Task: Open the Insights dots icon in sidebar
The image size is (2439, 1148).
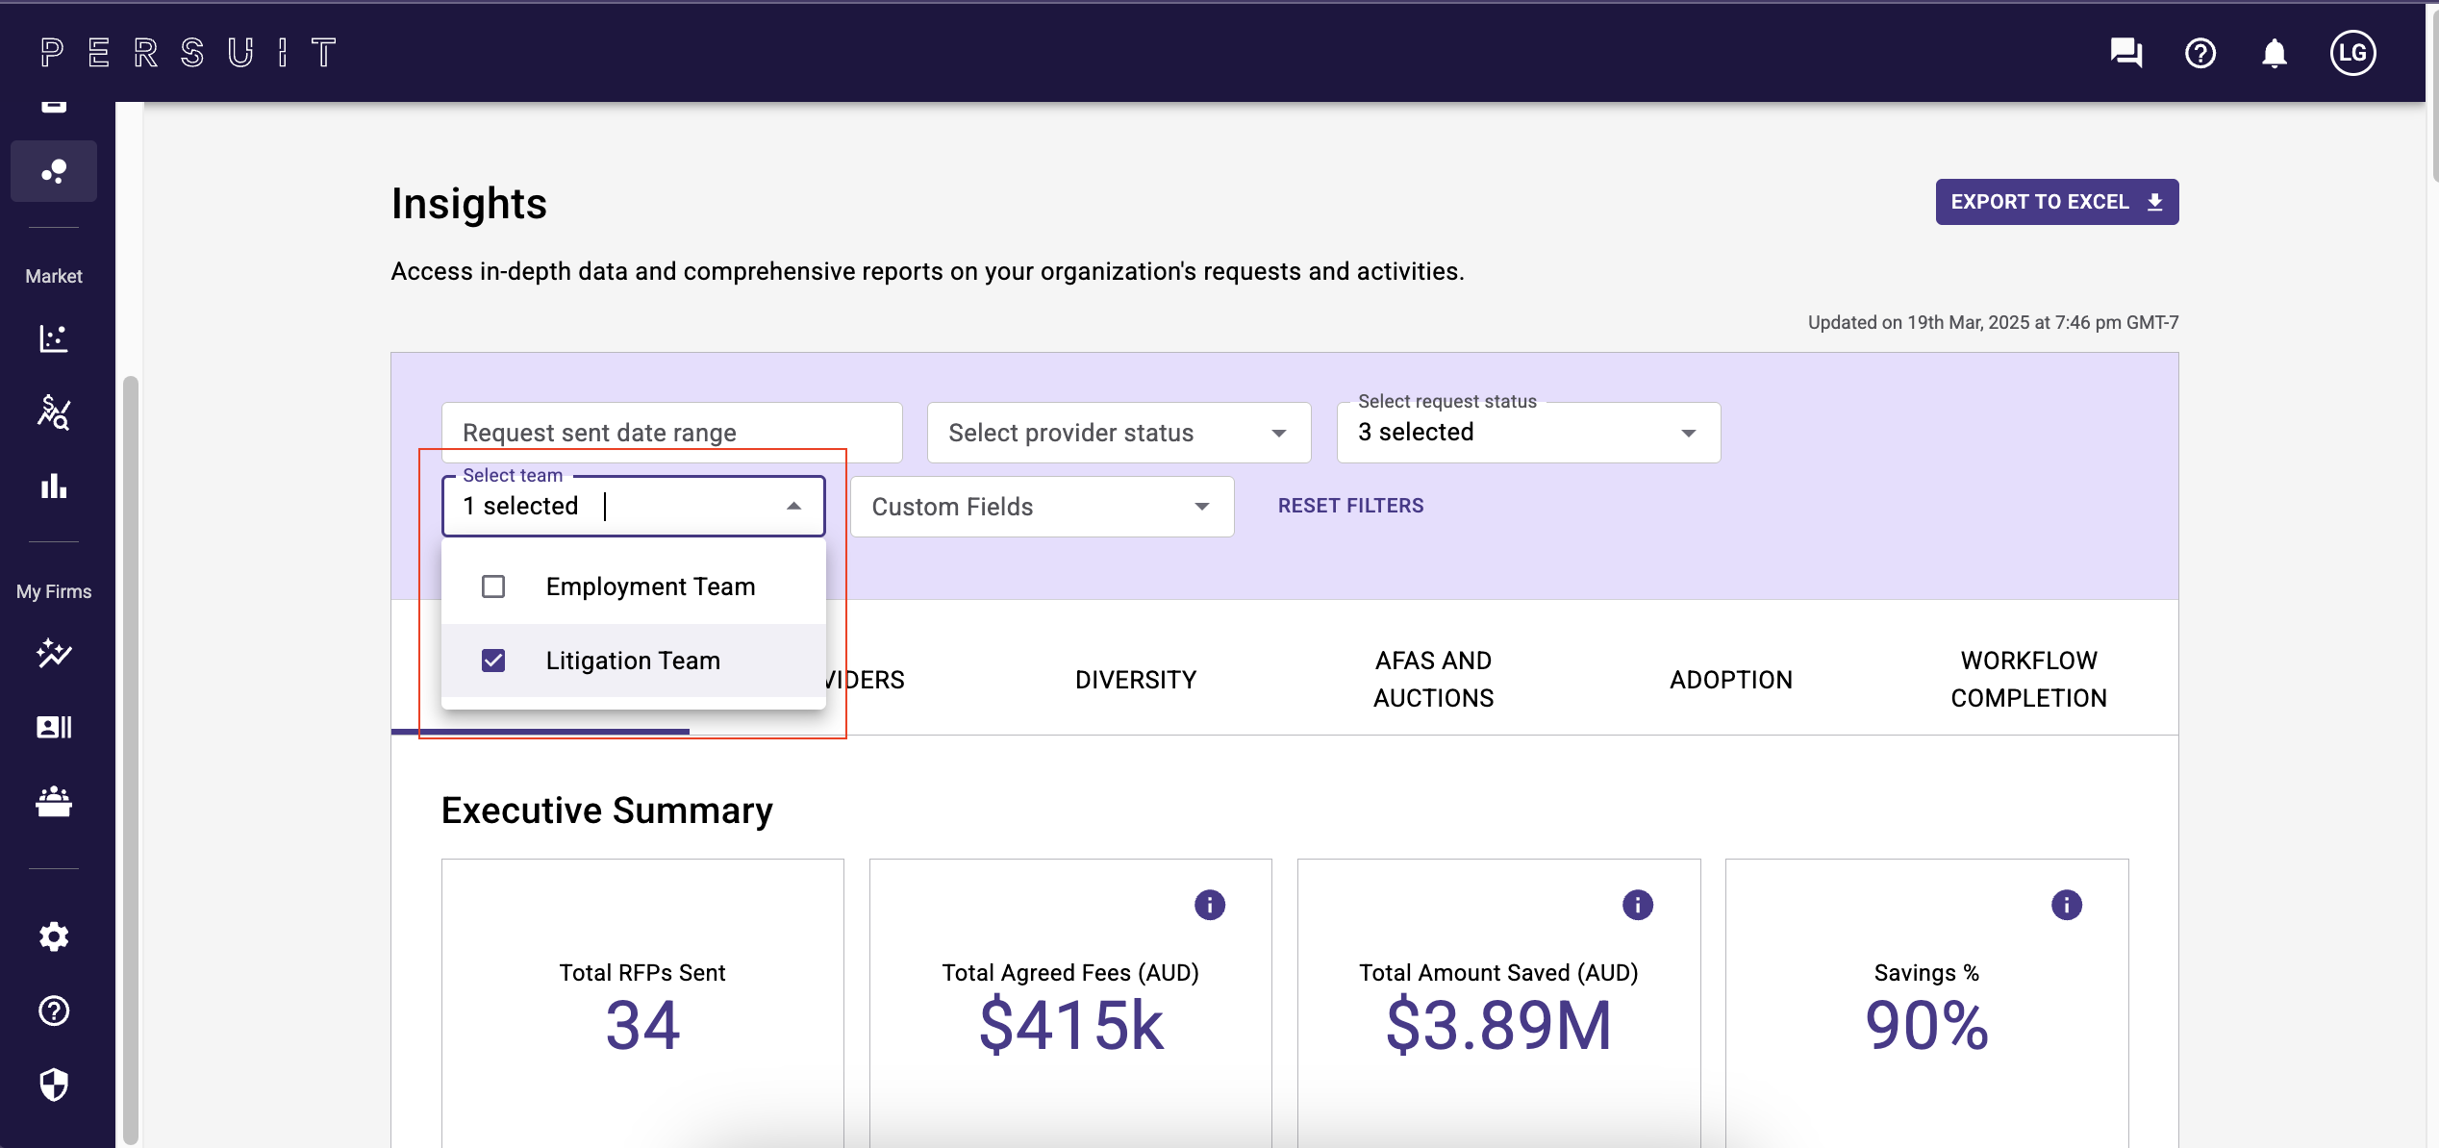Action: [x=54, y=172]
